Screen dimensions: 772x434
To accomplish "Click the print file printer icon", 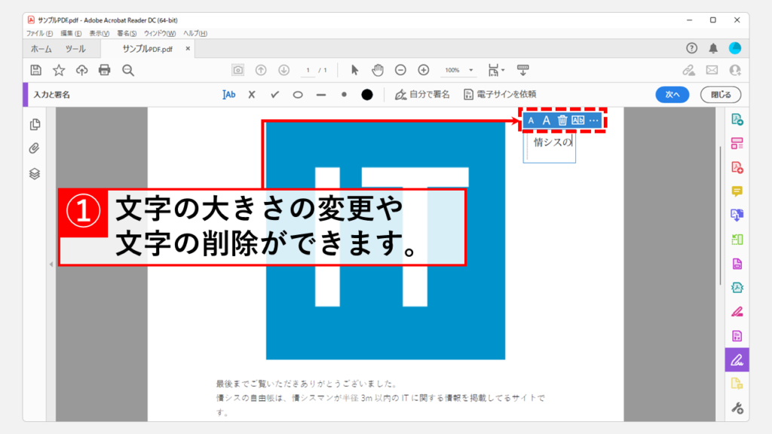I will 104,70.
